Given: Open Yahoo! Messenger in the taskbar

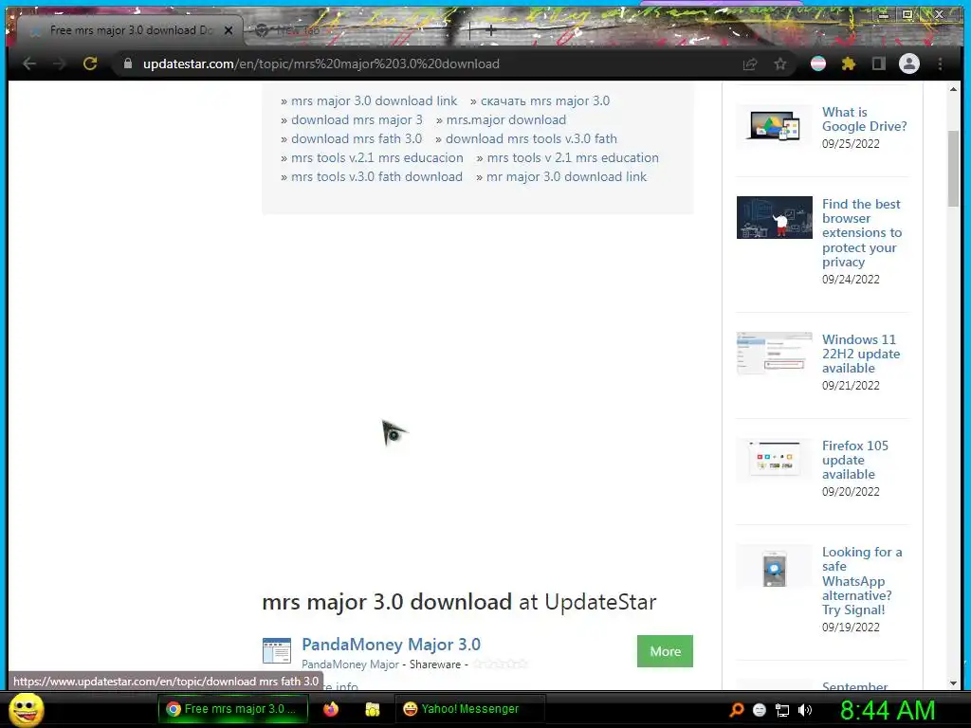Looking at the screenshot, I should (x=470, y=709).
